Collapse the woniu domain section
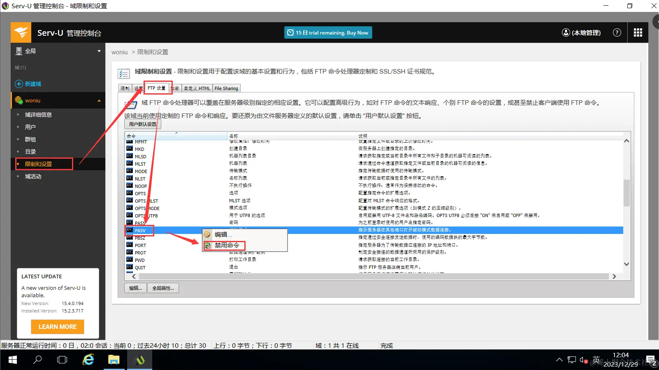Viewport: 659px width, 370px height. (x=99, y=100)
